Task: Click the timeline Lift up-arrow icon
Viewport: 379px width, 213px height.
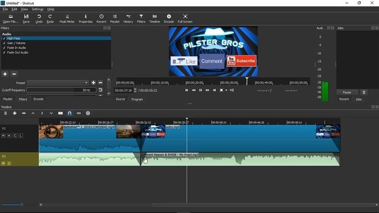Action: [x=33, y=113]
